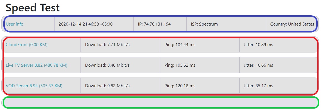Click the Speed Test heading
The image size is (323, 110).
click(33, 7)
